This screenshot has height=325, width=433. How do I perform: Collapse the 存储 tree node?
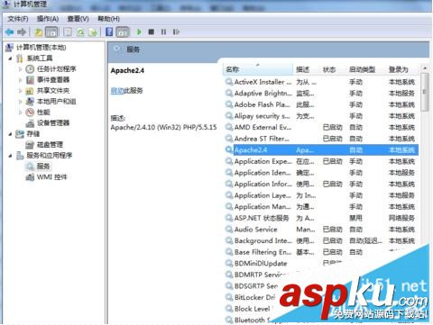(10, 134)
